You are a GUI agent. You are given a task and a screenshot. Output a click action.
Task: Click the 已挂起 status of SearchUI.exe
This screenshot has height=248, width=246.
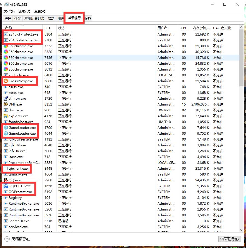point(63,221)
